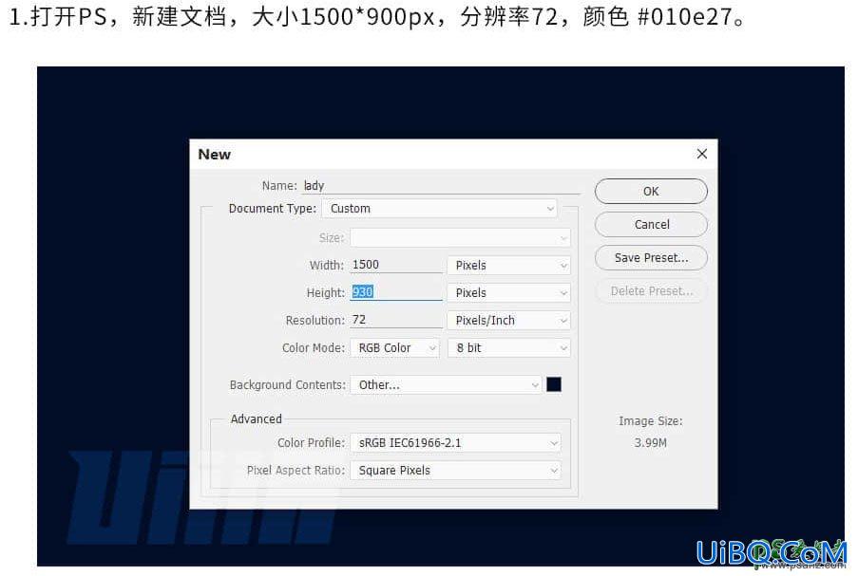Open the Background Contents dropdown
Image resolution: width=858 pixels, height=576 pixels.
446,384
